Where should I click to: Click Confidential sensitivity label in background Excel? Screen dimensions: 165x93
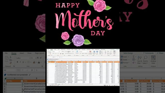(17, 75)
